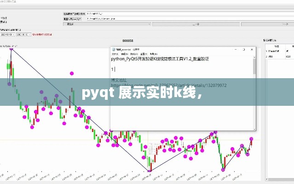
Task: Open the 文件 menu in Notepad
Action: pyautogui.click(x=114, y=53)
